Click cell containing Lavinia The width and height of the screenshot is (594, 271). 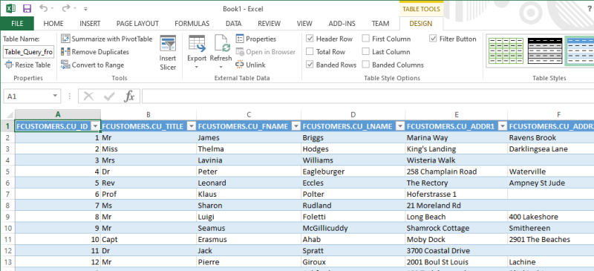tap(249, 160)
